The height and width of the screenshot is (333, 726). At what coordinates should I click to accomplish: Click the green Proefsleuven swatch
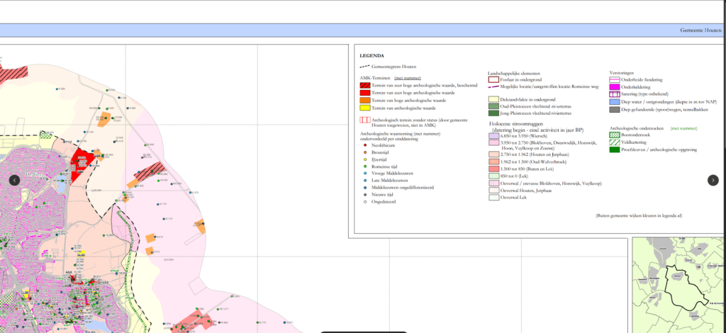point(616,149)
